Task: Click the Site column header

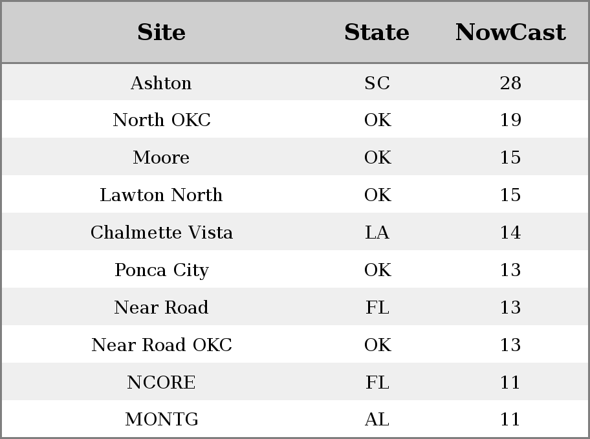Action: click(161, 32)
